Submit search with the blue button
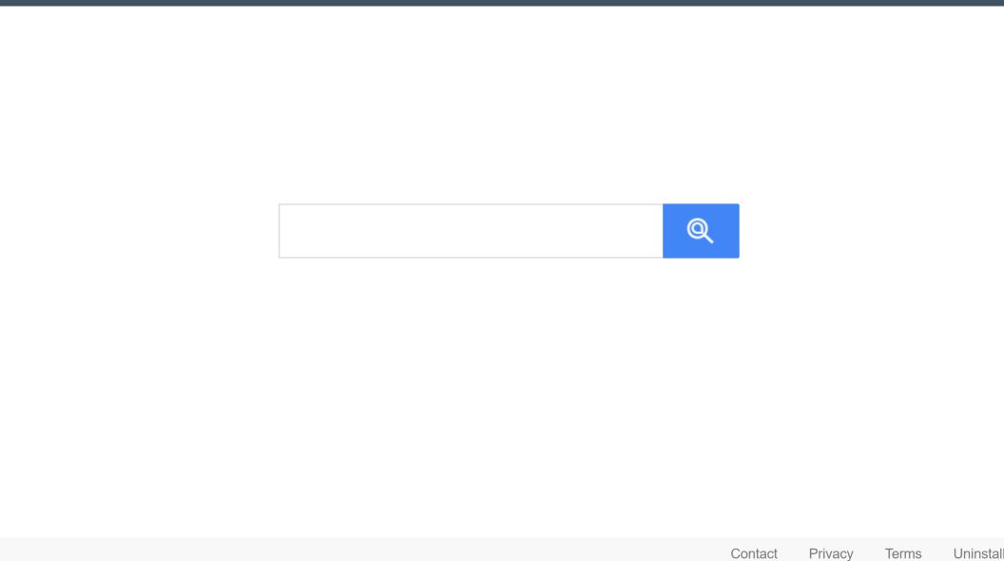Screen dimensions: 1004x561 pos(701,230)
